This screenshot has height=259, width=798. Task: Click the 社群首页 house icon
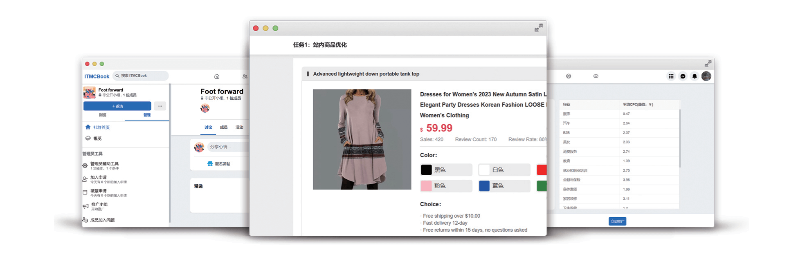[88, 127]
